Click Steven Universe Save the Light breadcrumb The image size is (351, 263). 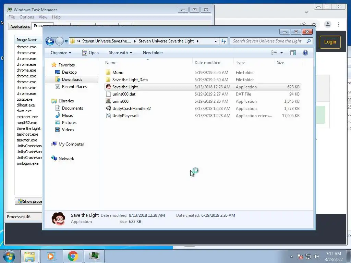(x=166, y=41)
